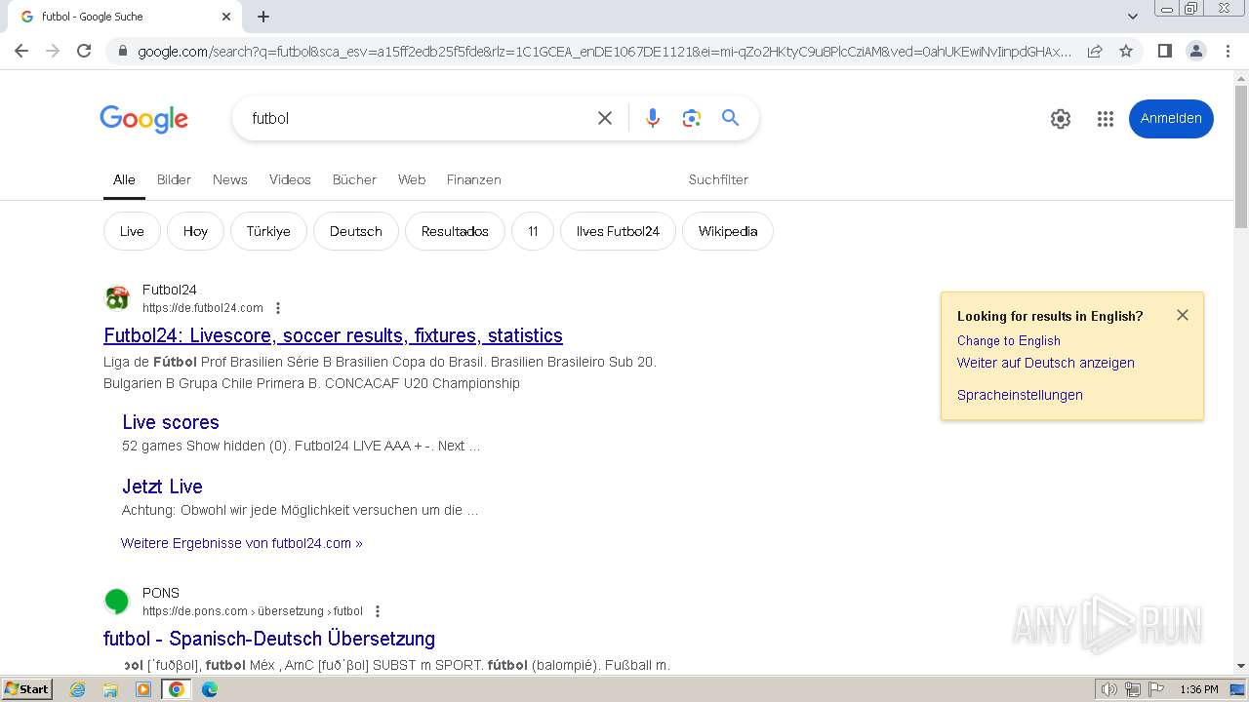Select the Ilves Futbol24 chip
The image size is (1249, 702).
click(618, 231)
